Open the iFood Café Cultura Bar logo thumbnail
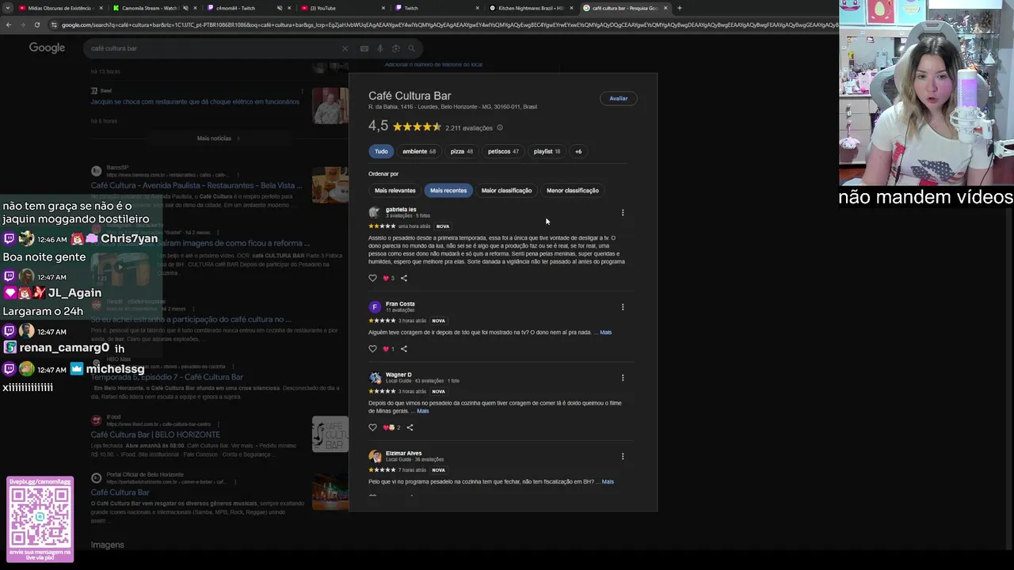The height and width of the screenshot is (570, 1014). click(x=330, y=435)
